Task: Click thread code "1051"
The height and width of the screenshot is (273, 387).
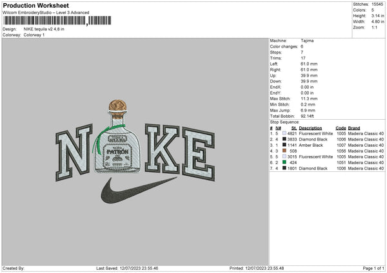Action: tap(341, 162)
